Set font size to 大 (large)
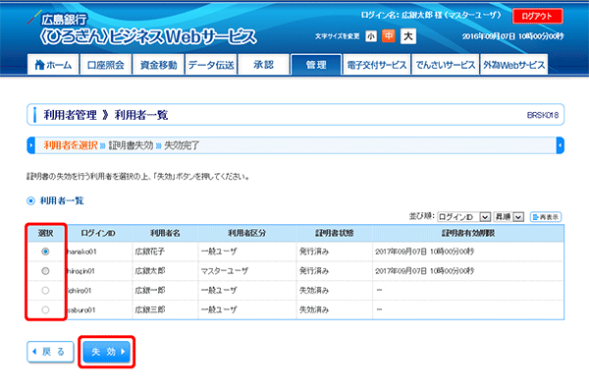Image resolution: width=589 pixels, height=392 pixels. coord(408,36)
